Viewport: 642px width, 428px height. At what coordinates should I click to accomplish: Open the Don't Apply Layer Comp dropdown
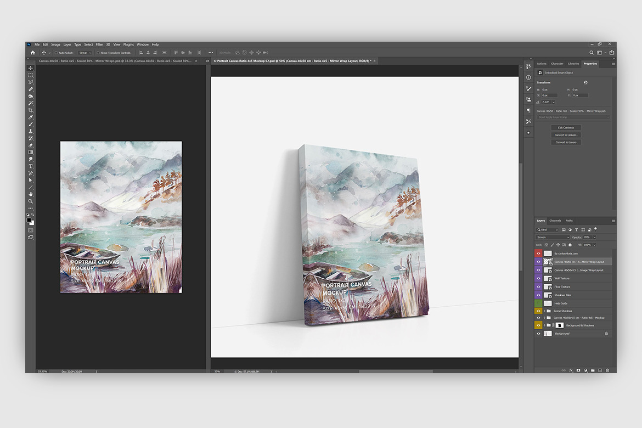(573, 117)
